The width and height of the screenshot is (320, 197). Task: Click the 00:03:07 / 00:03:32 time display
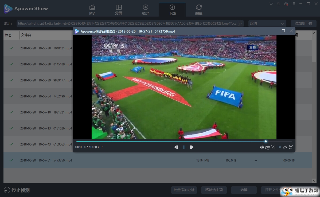click(x=89, y=147)
